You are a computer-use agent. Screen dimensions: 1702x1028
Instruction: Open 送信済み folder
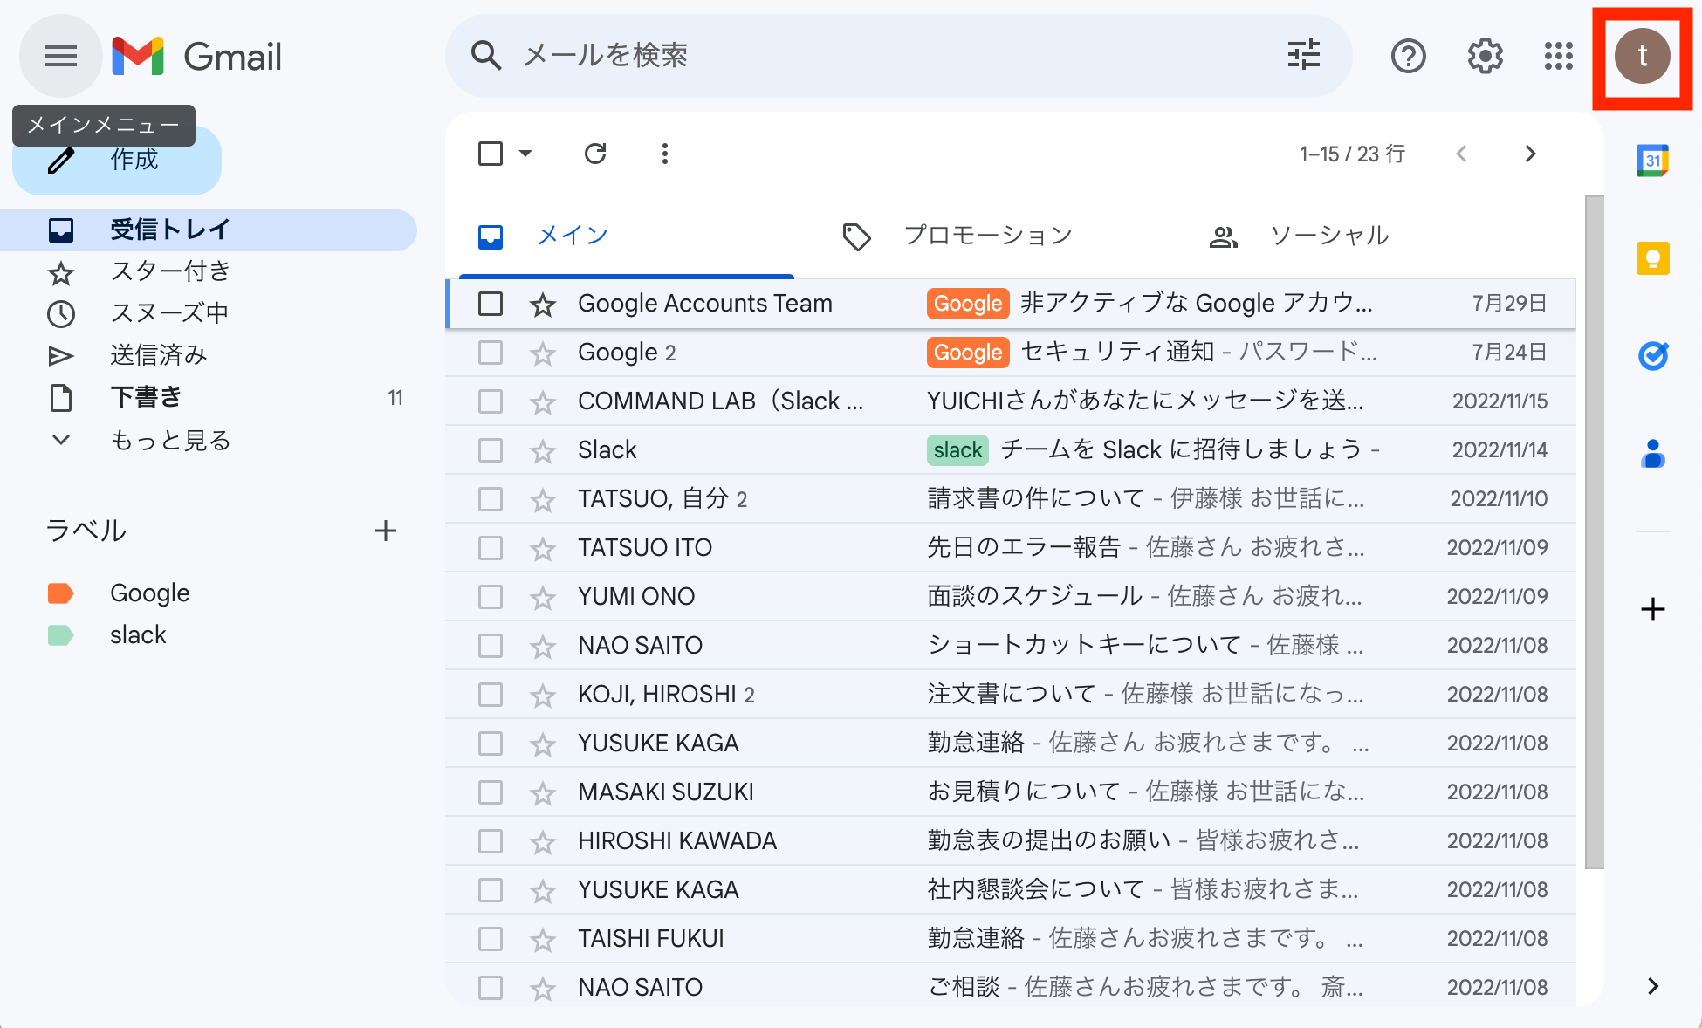point(209,355)
